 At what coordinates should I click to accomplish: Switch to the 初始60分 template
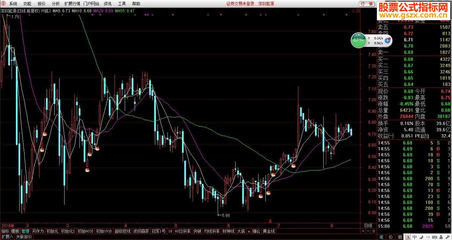pyautogui.click(x=85, y=231)
